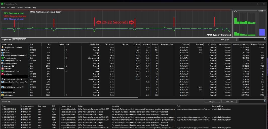Click the process list search magnifier icon
Viewport: 268px width, 129px height.
pos(265,40)
